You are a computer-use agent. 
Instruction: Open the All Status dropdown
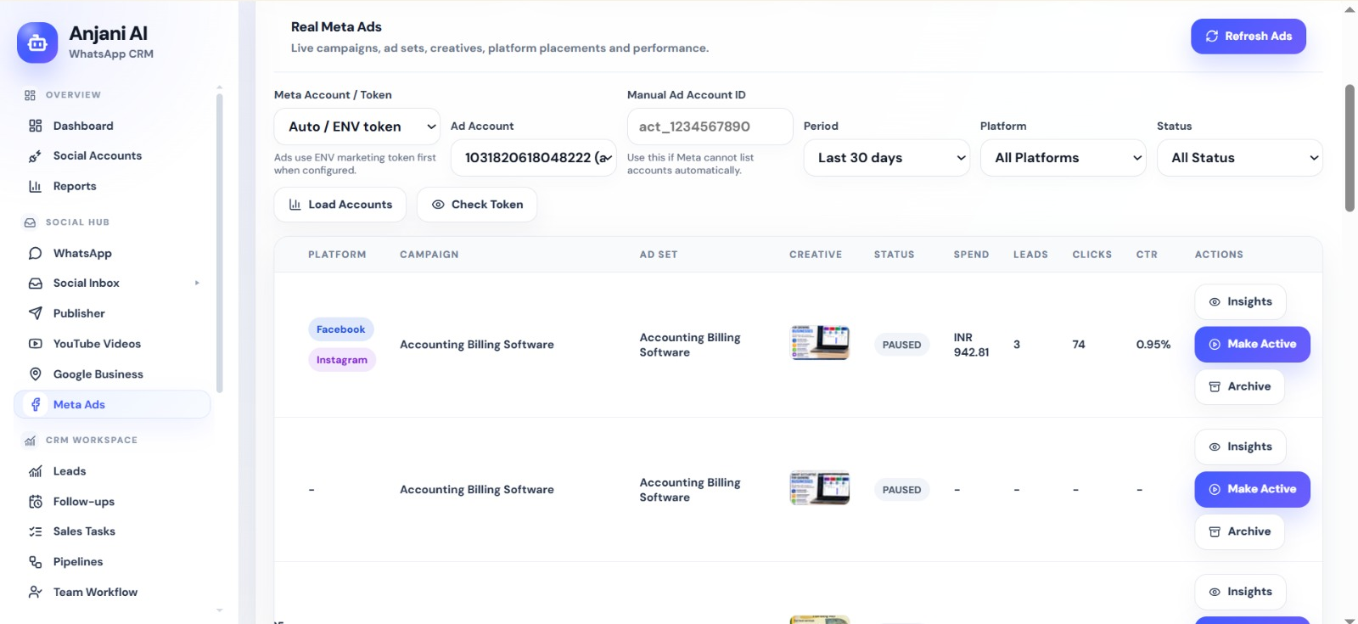point(1240,158)
